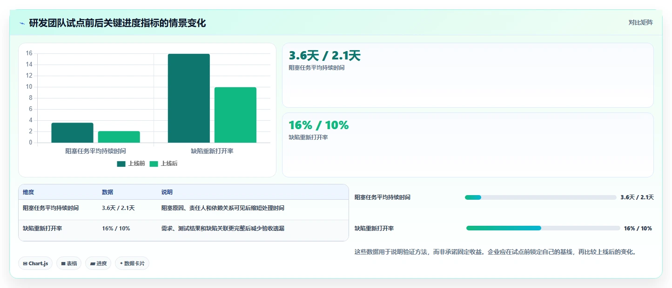Image resolution: width=672 pixels, height=288 pixels.
Task: Click the 16% / 10% table cell
Action: (x=116, y=229)
